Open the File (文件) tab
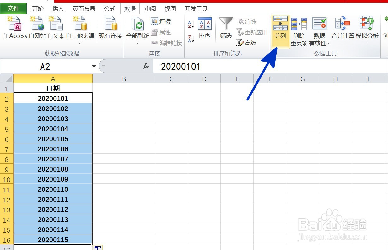The height and width of the screenshot is (250, 388). pyautogui.click(x=13, y=9)
